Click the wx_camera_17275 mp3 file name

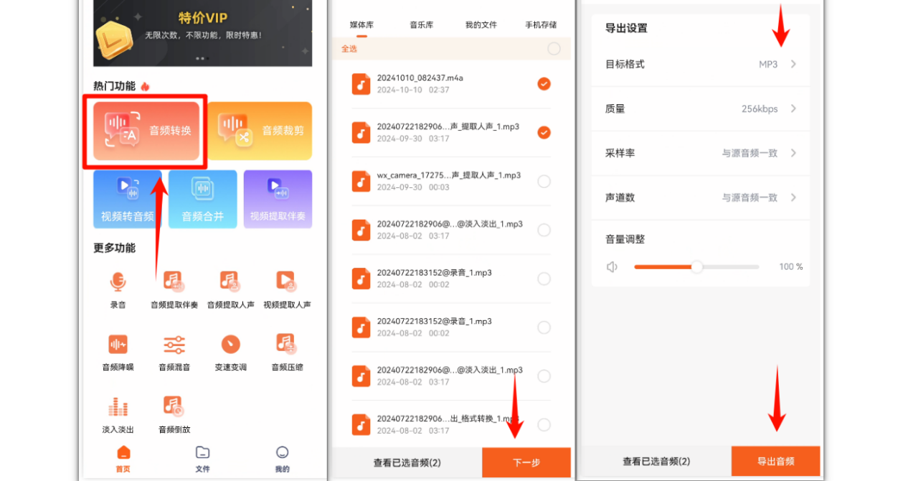pyautogui.click(x=449, y=175)
